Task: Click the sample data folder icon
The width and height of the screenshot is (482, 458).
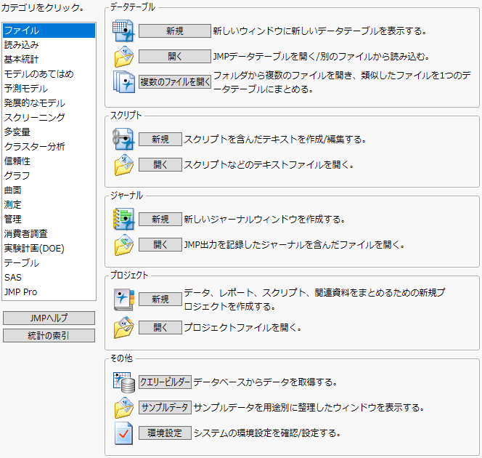Action: point(124,408)
